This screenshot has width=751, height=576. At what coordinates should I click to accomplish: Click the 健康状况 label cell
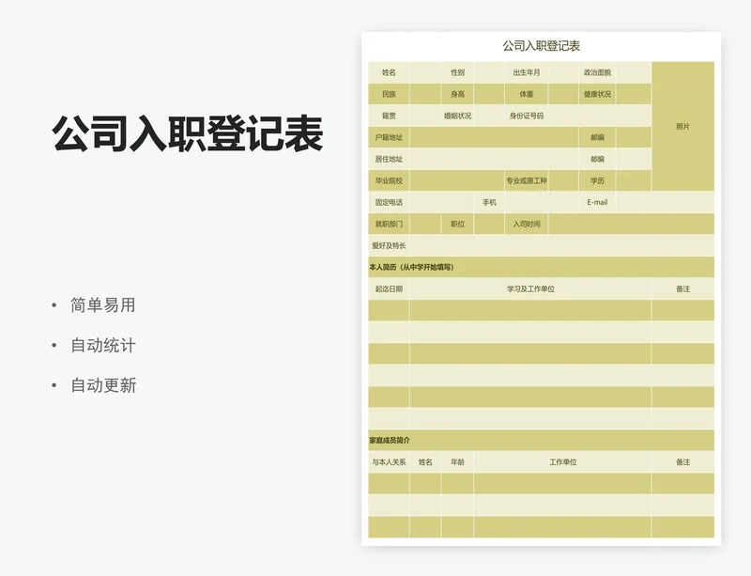coord(597,94)
